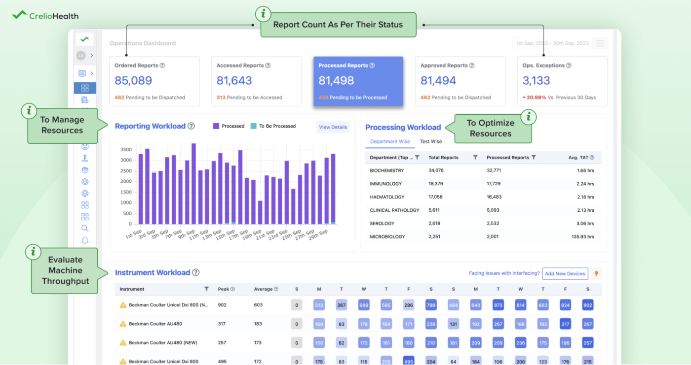
Task: Click warning icon for Beckman Coulter Unicel Dxi 800 (N...
Action: click(123, 305)
